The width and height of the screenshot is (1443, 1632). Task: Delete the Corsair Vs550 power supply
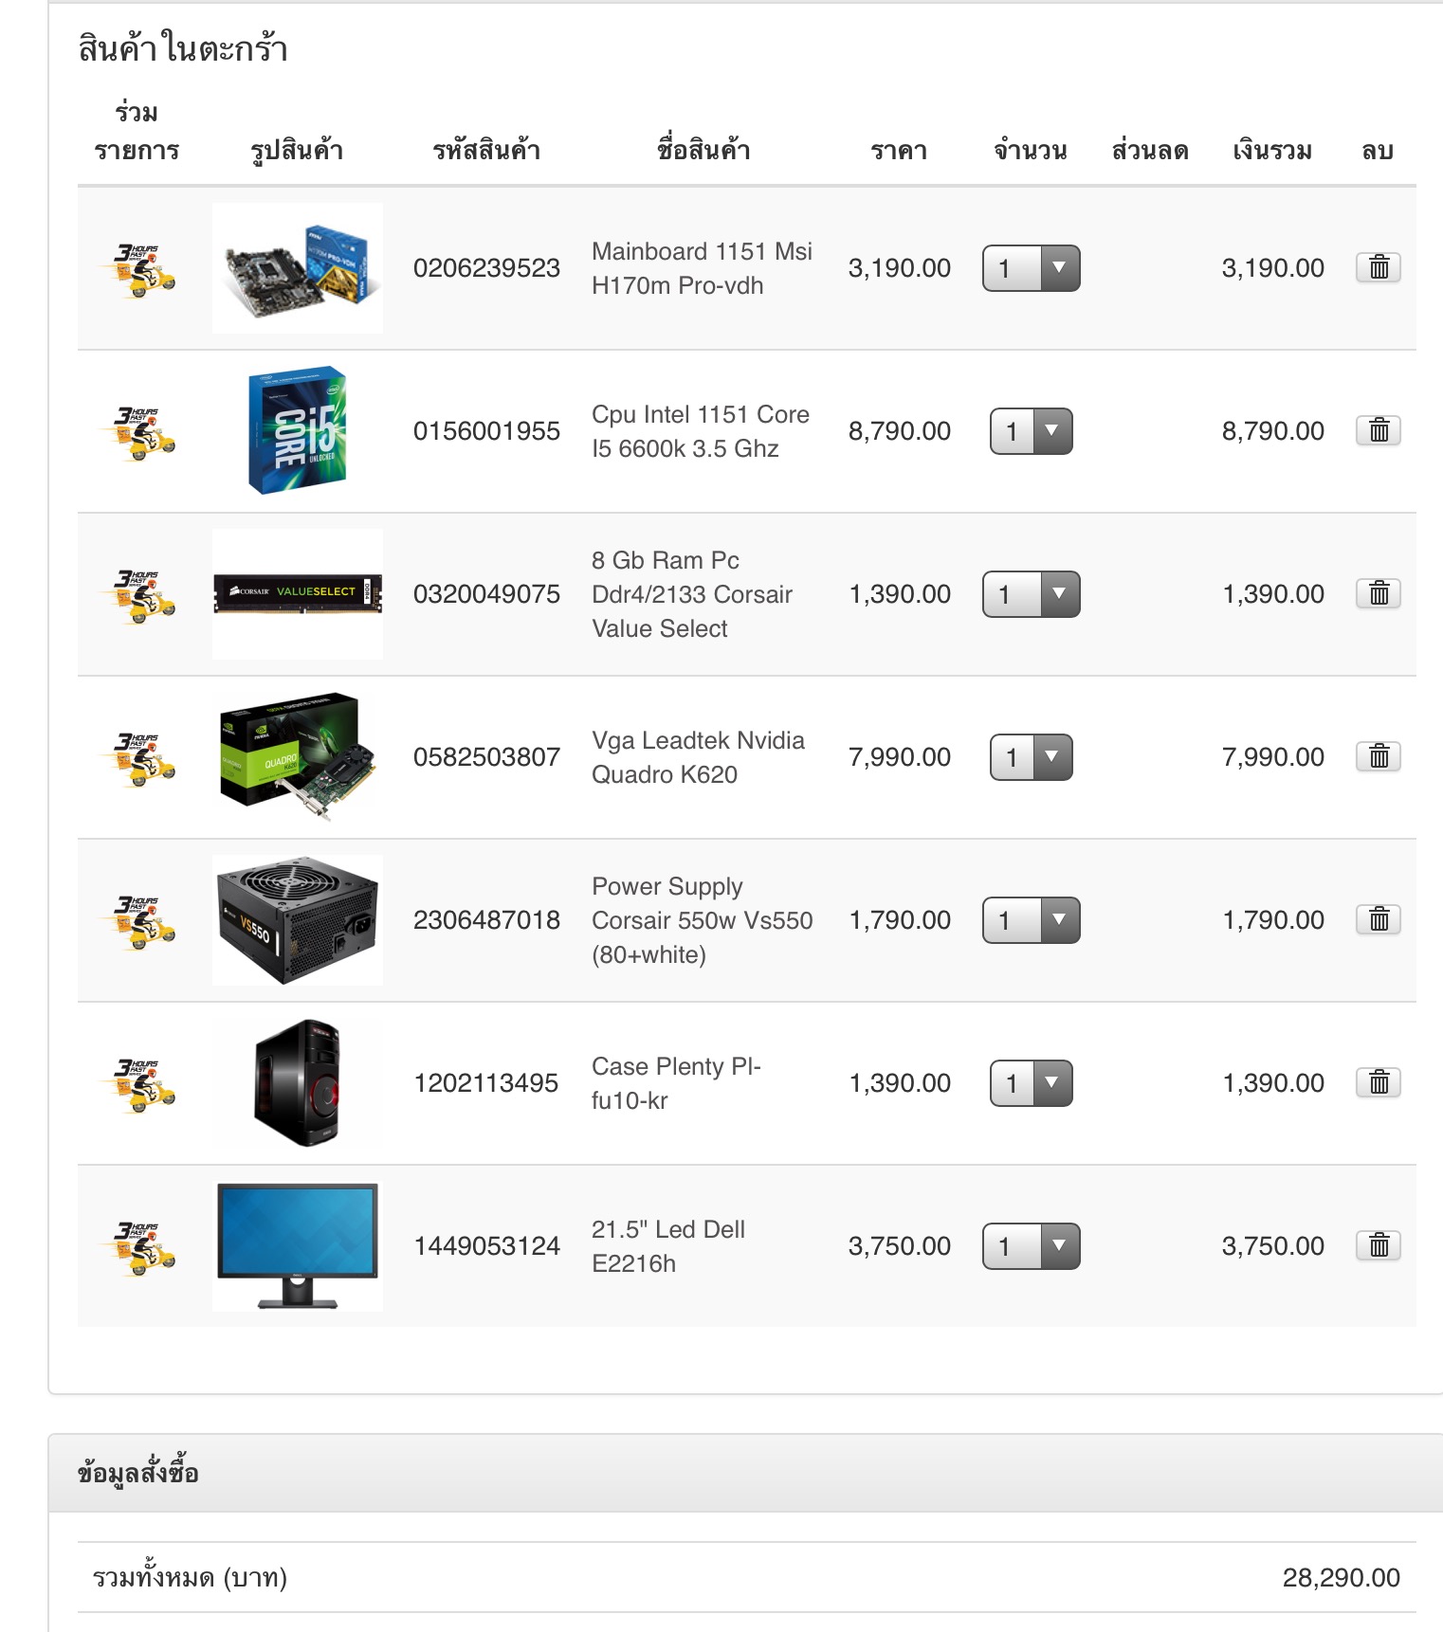[1379, 919]
